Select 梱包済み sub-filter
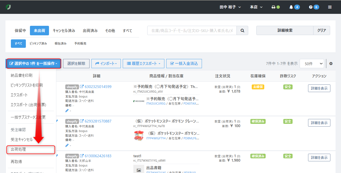This screenshot has width=341, height=173. pyautogui.click(x=60, y=43)
